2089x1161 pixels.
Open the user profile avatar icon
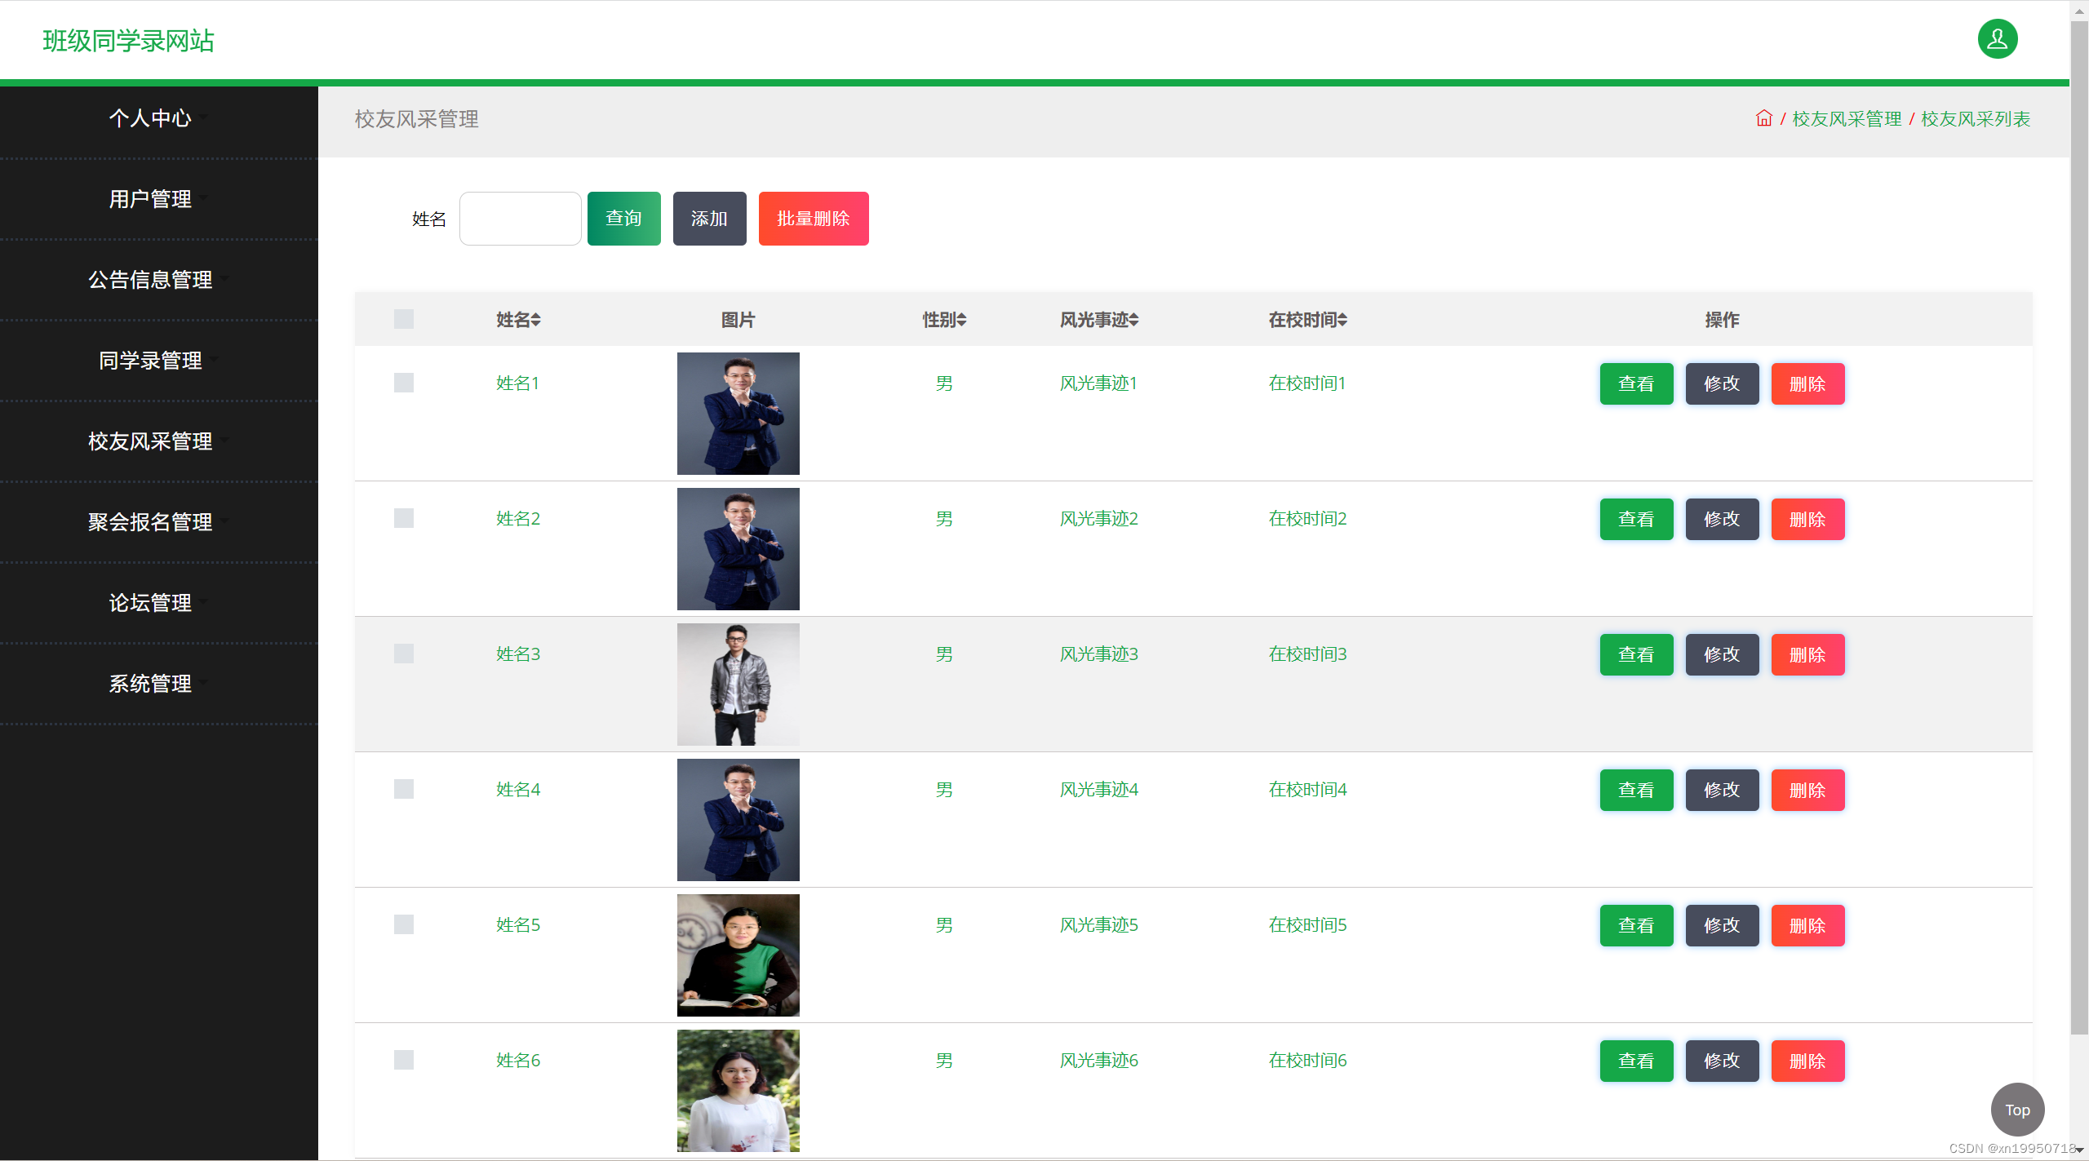click(1997, 39)
